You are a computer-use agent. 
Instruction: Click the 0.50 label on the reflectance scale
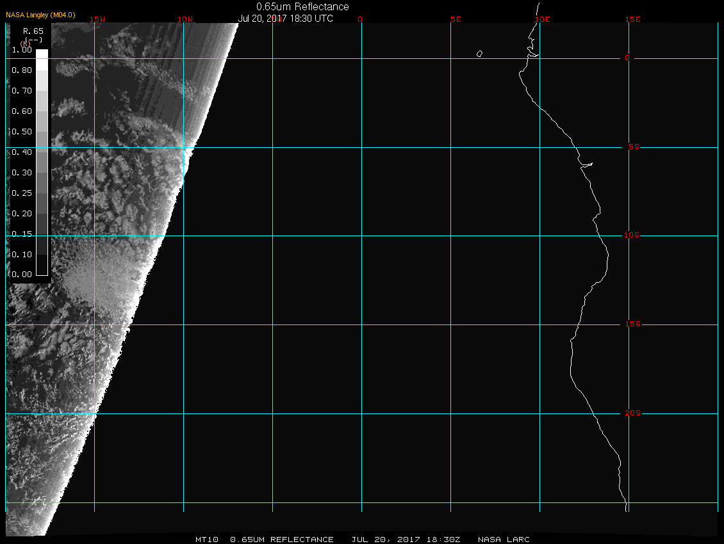[22, 132]
